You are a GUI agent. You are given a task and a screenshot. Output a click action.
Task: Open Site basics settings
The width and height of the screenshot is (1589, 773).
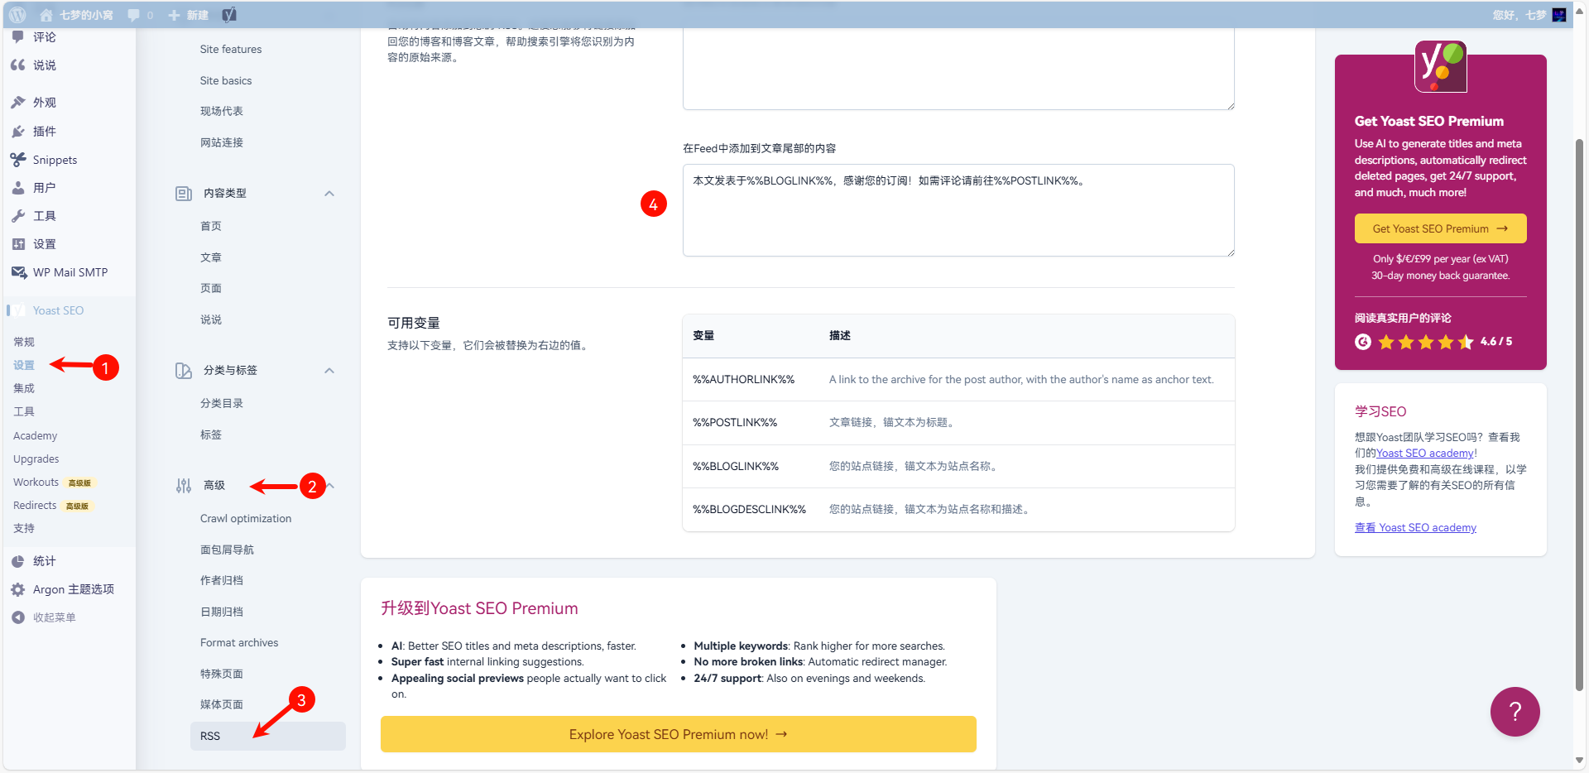[x=226, y=81]
